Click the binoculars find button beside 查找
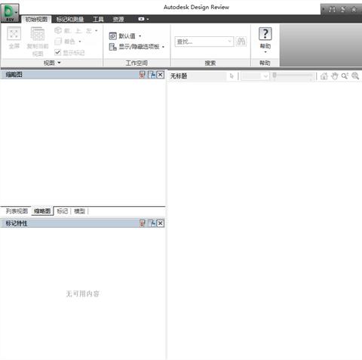 (241, 42)
